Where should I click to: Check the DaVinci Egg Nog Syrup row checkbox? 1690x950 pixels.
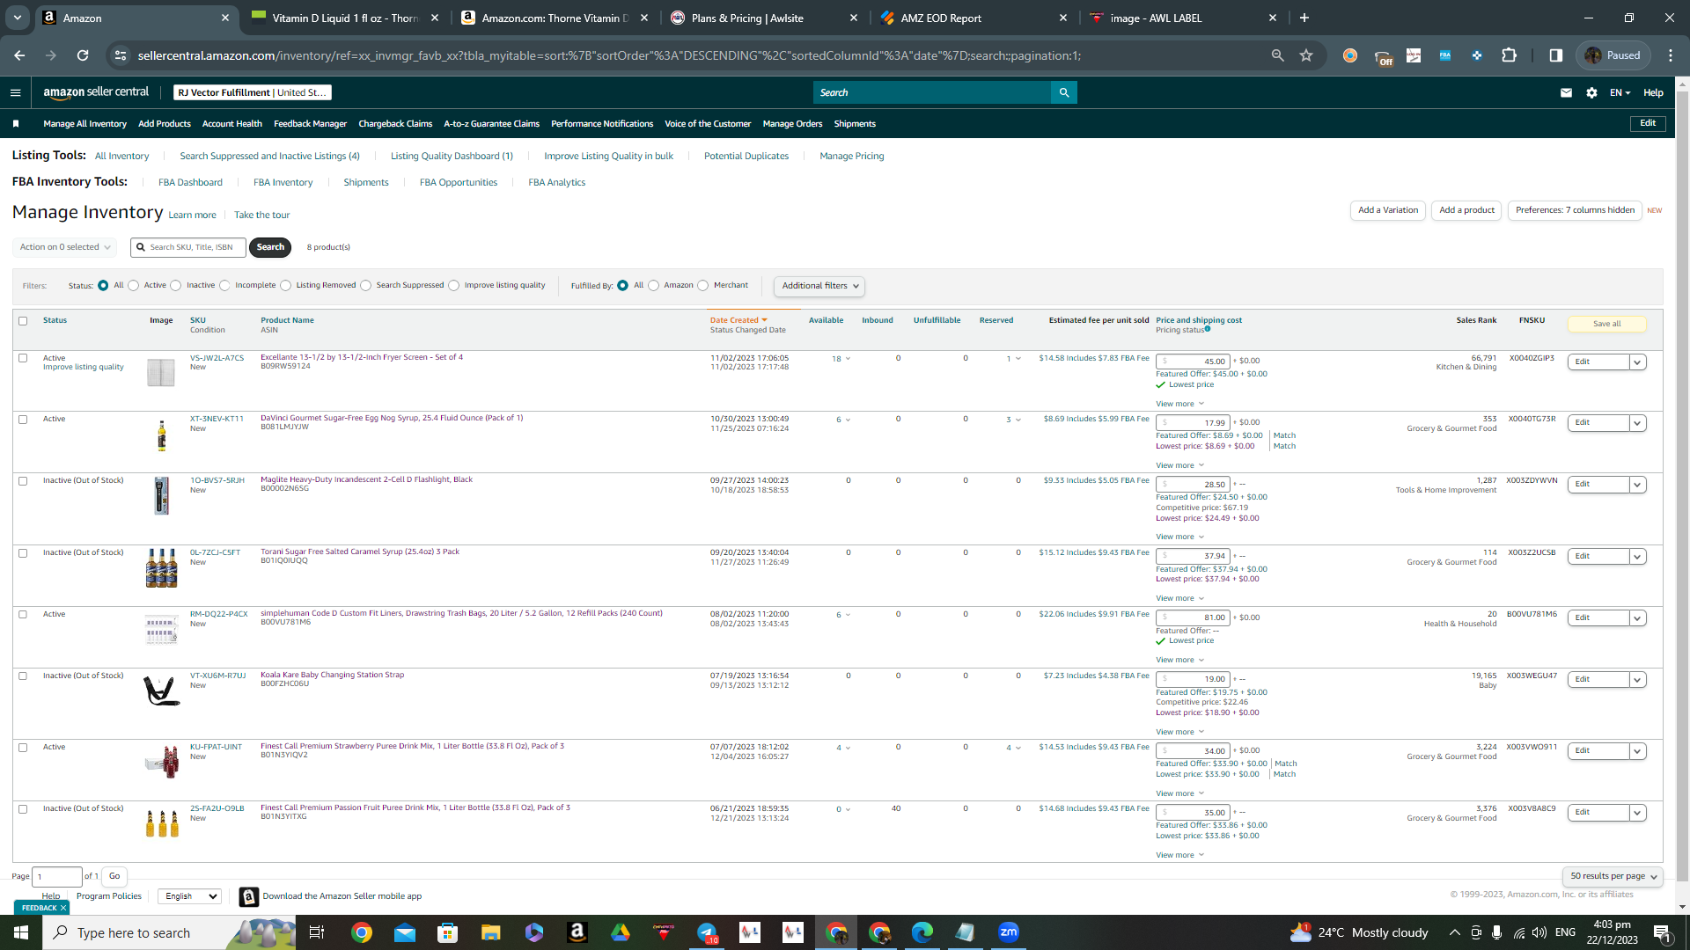pyautogui.click(x=23, y=420)
